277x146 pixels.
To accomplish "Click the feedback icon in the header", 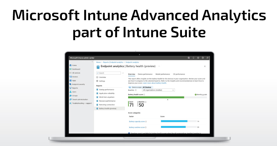I will coord(208,58).
